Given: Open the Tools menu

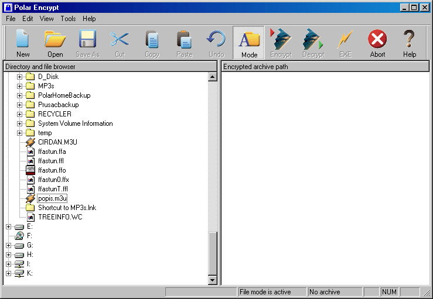Looking at the screenshot, I should coord(68,19).
